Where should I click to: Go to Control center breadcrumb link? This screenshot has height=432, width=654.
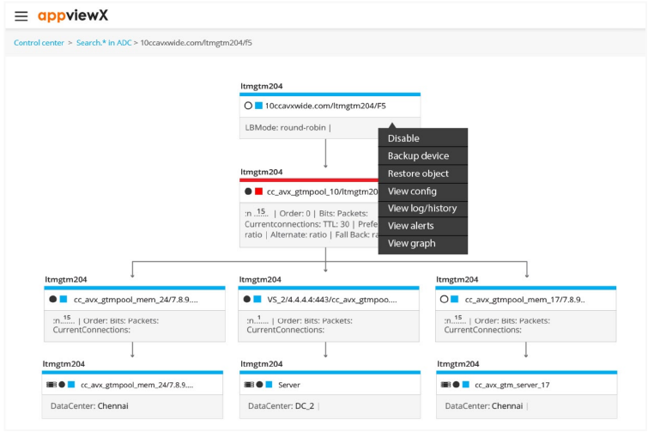39,42
